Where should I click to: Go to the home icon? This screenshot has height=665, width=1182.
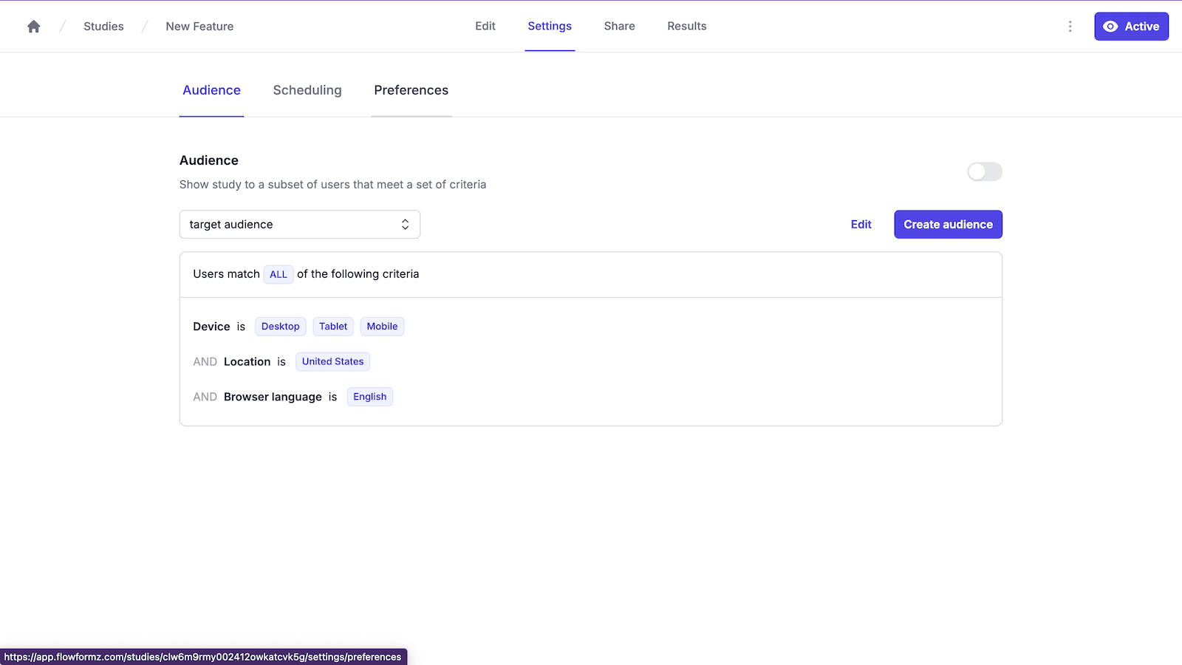pos(33,27)
